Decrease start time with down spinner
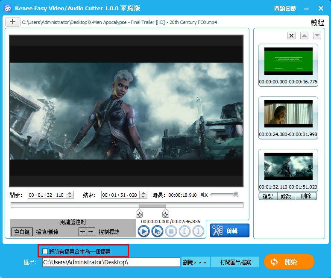 (x=70, y=197)
